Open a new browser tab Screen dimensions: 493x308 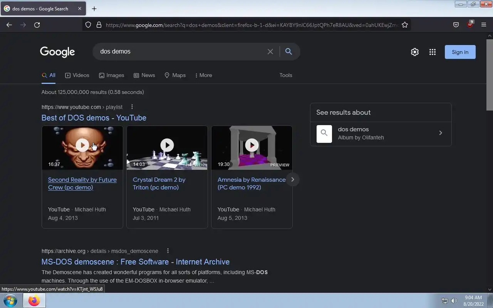[x=94, y=8]
